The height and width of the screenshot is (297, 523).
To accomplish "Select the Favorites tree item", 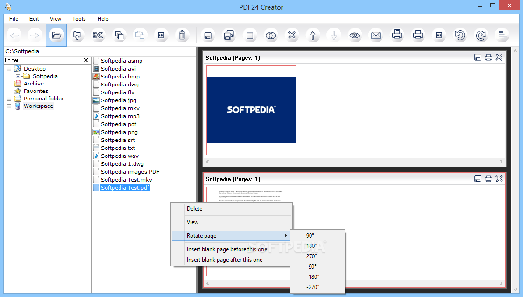I will pyautogui.click(x=35, y=91).
